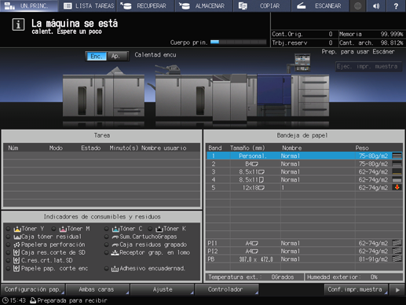Open the Controlador menu button
Image resolution: width=406 pixels, height=305 pixels.
tap(227, 289)
